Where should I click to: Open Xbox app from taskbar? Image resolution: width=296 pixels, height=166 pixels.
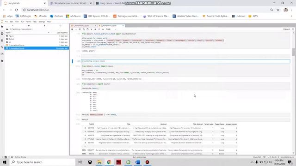pyautogui.click(x=90, y=162)
